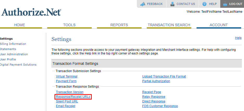Open the Partial Authorization link

156,81
